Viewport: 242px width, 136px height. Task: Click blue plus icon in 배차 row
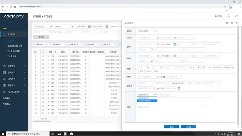(162, 77)
